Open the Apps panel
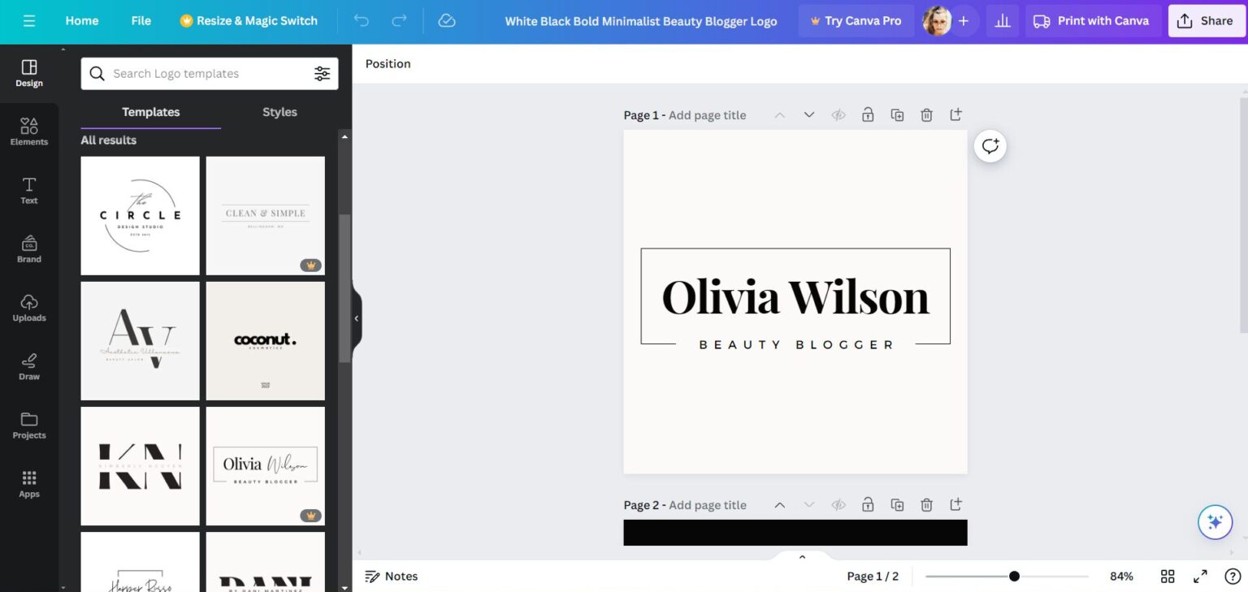This screenshot has height=592, width=1248. pos(29,483)
